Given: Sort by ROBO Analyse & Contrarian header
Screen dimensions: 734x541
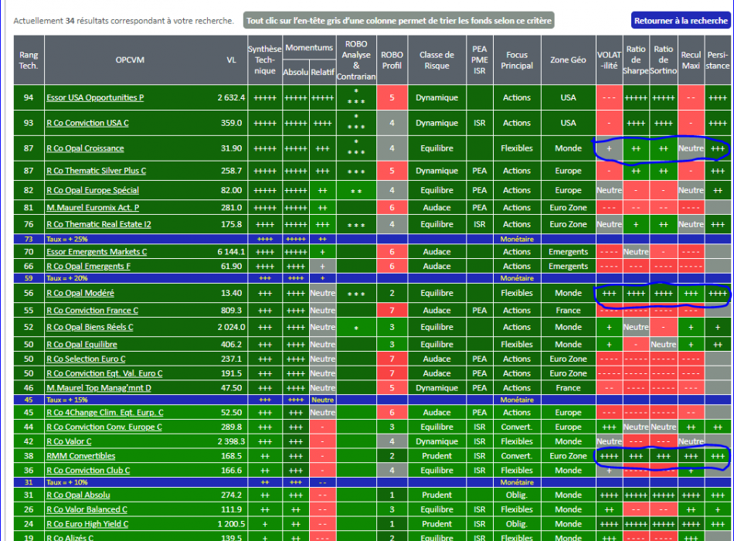Looking at the screenshot, I should [x=356, y=60].
